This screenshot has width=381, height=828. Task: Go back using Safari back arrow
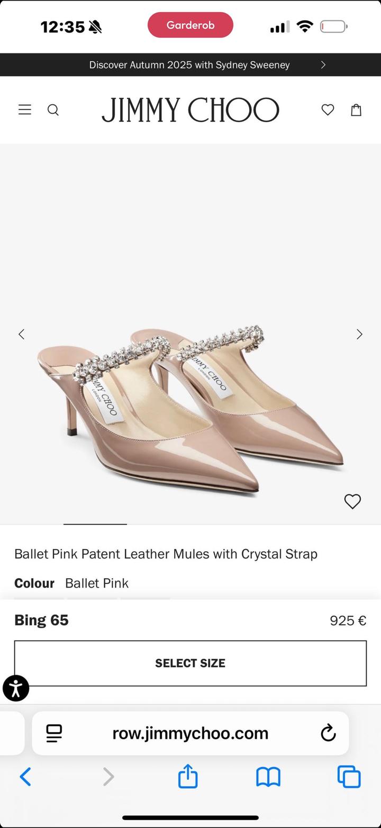click(25, 777)
